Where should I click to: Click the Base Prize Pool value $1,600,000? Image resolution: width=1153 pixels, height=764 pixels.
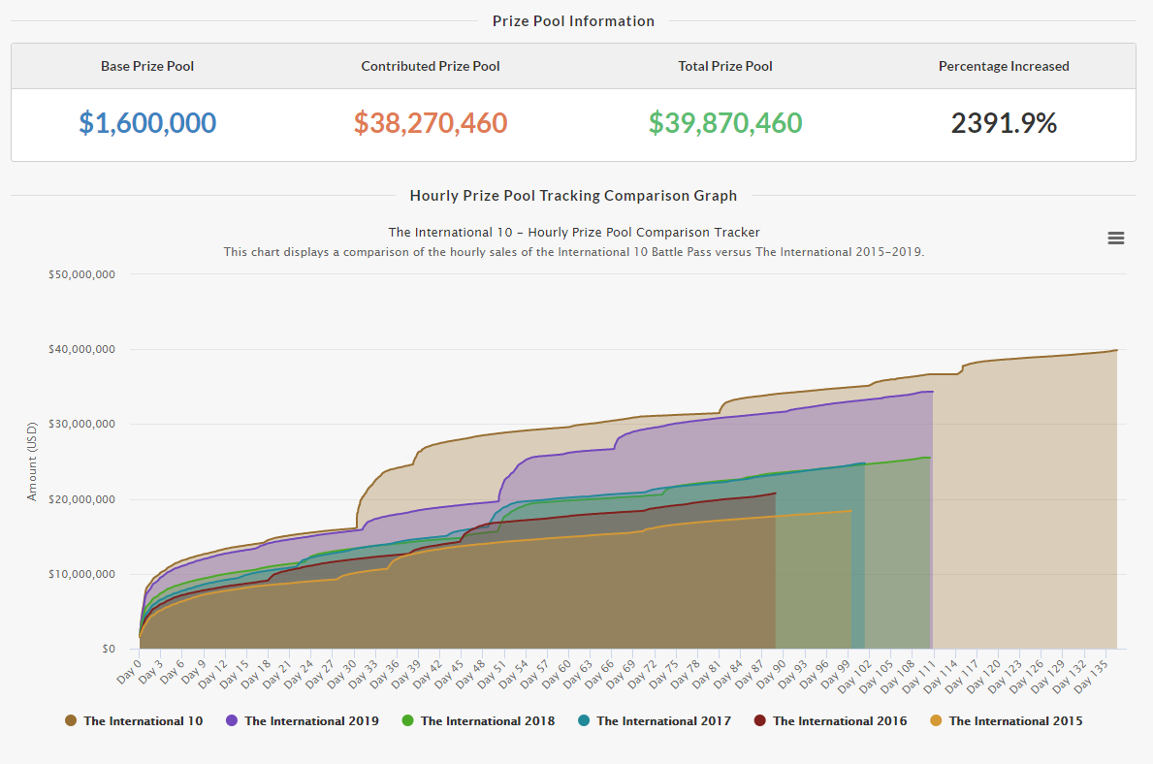click(147, 123)
